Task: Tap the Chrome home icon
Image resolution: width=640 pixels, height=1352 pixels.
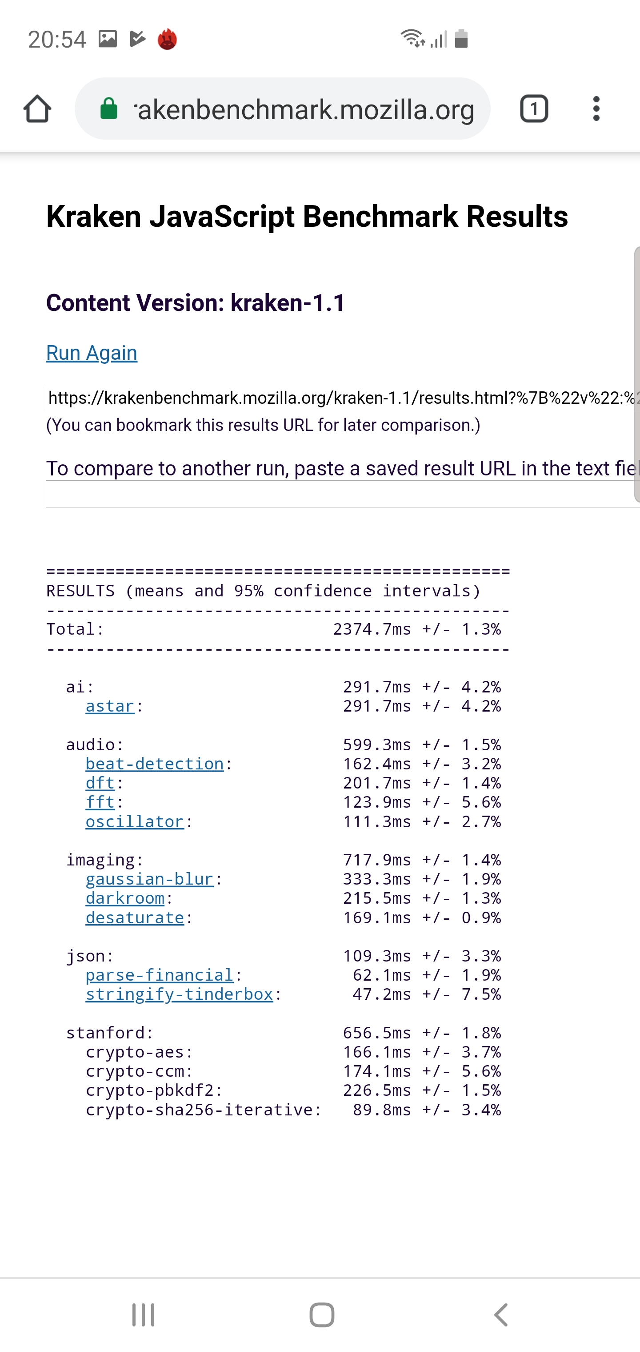Action: pos(37,109)
